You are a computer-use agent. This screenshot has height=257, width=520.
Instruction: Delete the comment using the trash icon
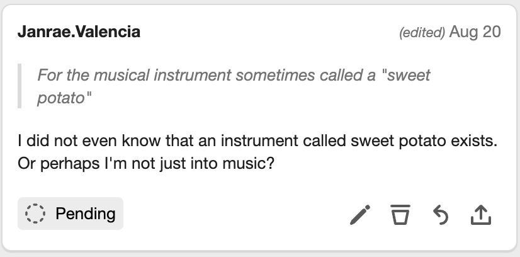point(399,215)
